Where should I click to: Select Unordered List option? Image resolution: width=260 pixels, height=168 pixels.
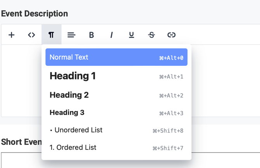coord(116,130)
